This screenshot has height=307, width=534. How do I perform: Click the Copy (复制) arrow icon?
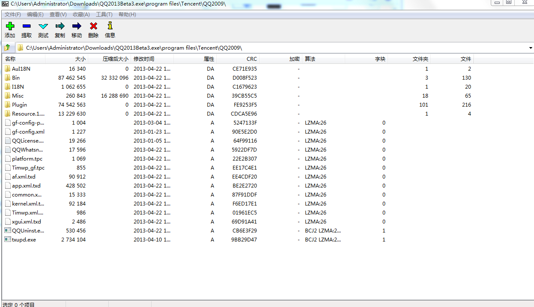pos(60,26)
